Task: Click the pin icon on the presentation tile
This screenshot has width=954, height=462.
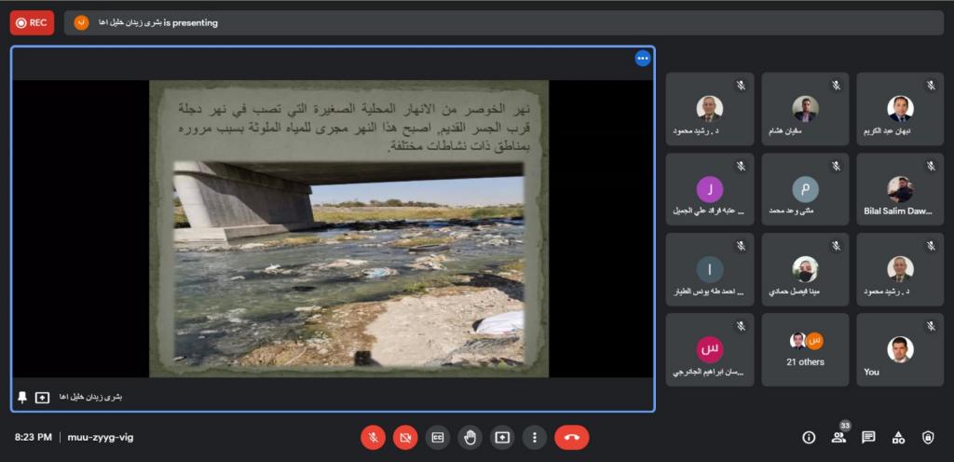Action: (x=22, y=397)
